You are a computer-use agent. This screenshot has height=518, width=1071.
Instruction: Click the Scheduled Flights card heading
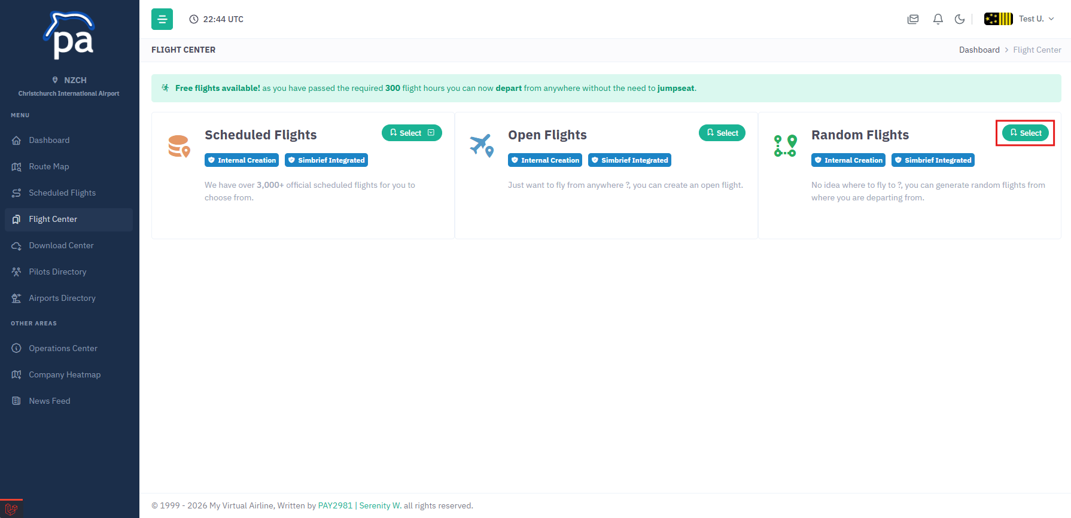pos(261,135)
